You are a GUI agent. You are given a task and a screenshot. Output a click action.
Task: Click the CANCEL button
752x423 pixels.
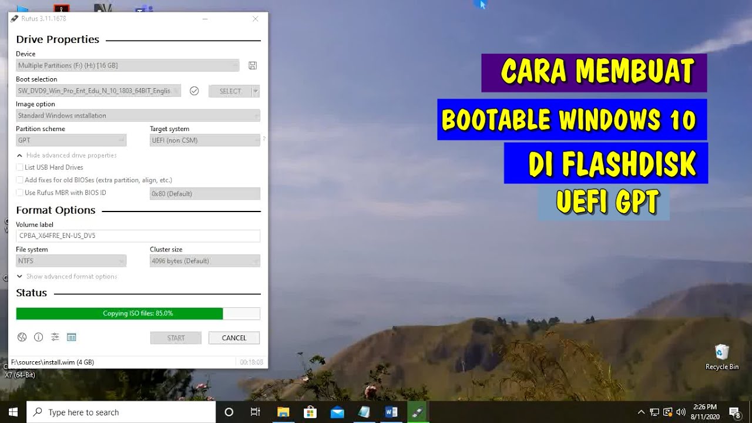coord(234,338)
